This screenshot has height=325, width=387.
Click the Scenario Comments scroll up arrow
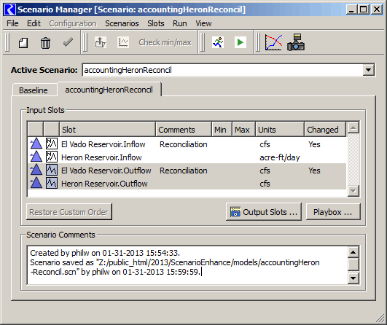353,252
